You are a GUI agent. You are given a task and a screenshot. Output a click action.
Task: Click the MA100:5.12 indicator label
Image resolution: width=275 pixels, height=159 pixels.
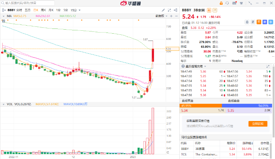click(68, 16)
